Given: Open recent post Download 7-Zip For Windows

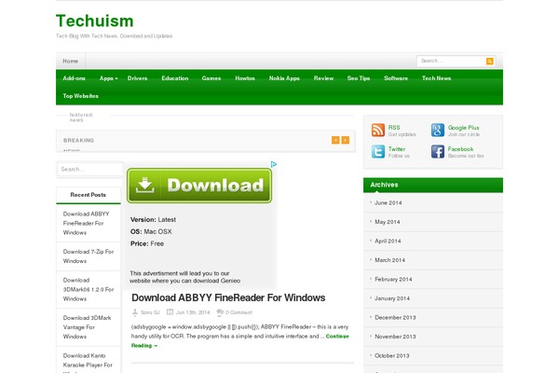Looking at the screenshot, I should (89, 256).
